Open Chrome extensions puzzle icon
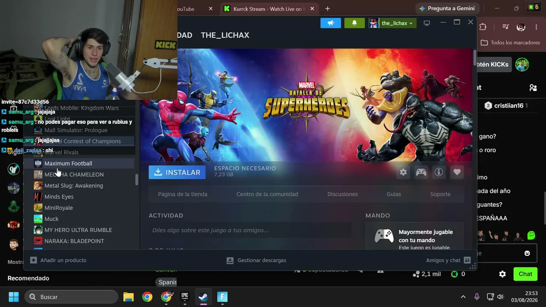 tap(483, 27)
